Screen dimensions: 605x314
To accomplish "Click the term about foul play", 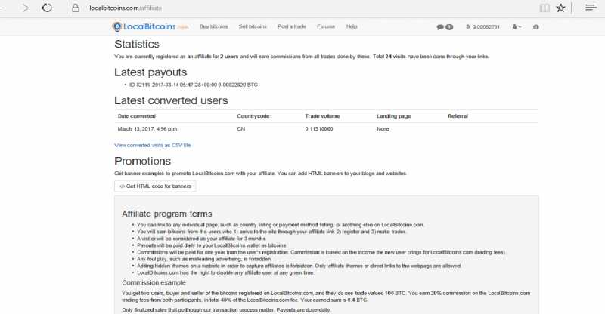I will coord(204,259).
